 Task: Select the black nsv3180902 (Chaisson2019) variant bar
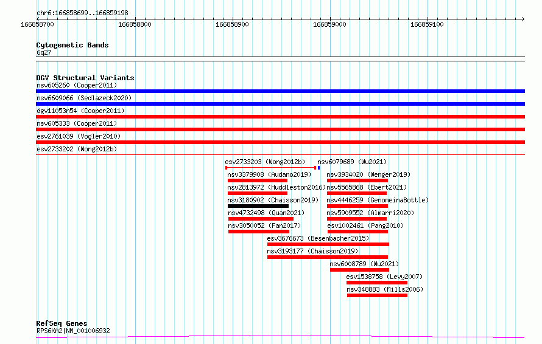[x=258, y=206]
